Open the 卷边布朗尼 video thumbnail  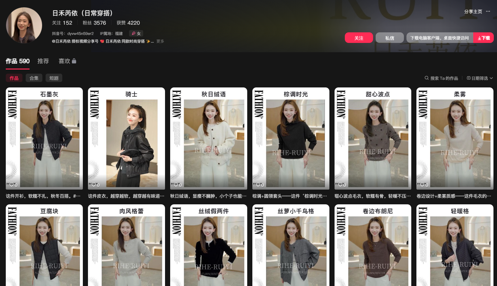pyautogui.click(x=373, y=245)
